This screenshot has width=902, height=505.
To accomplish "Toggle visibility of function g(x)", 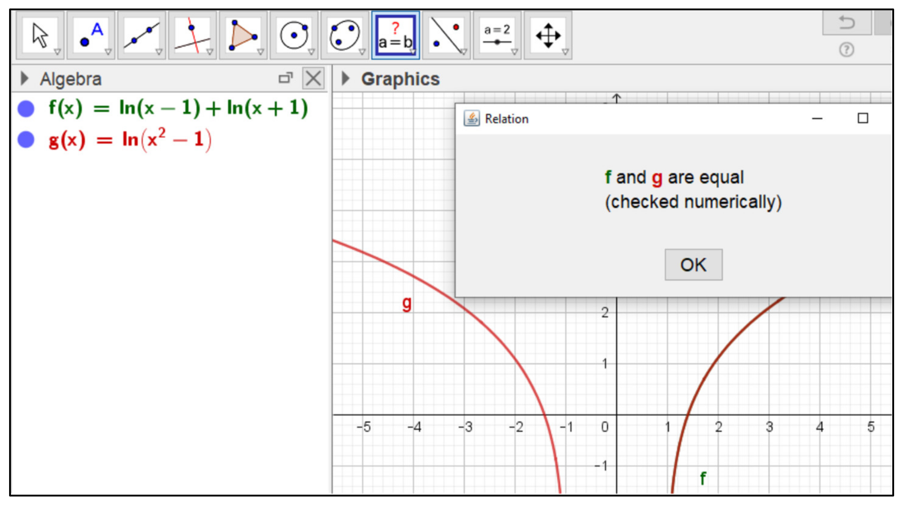I will (x=26, y=140).
